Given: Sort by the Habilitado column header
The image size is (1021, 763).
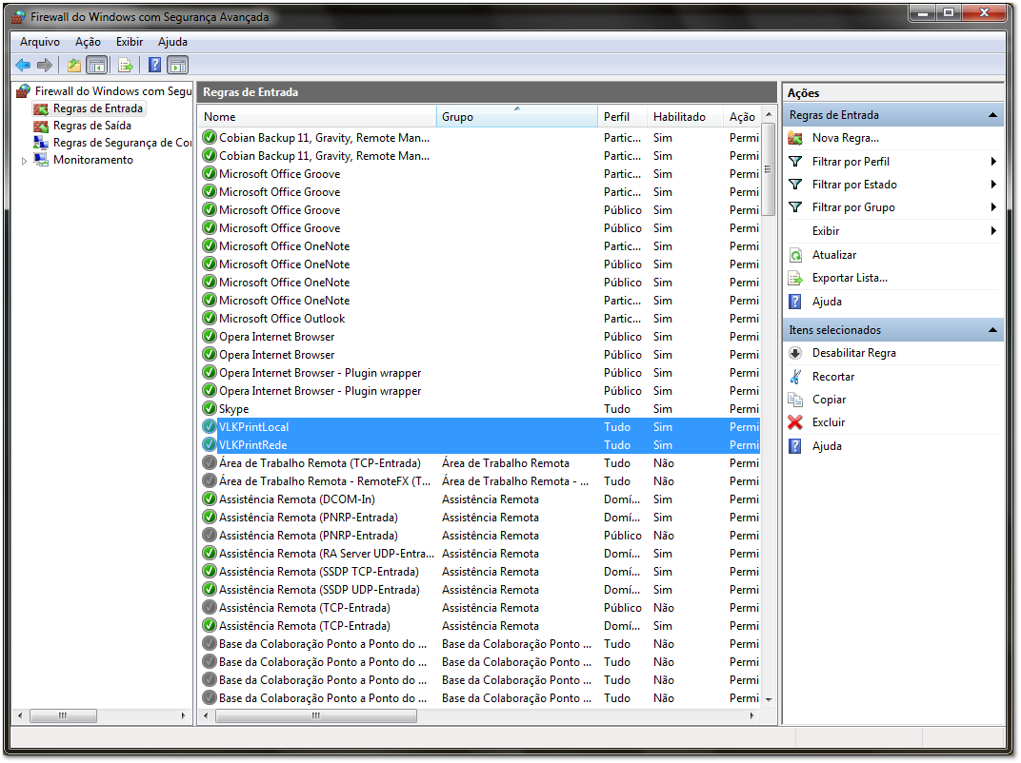Looking at the screenshot, I should click(x=686, y=117).
